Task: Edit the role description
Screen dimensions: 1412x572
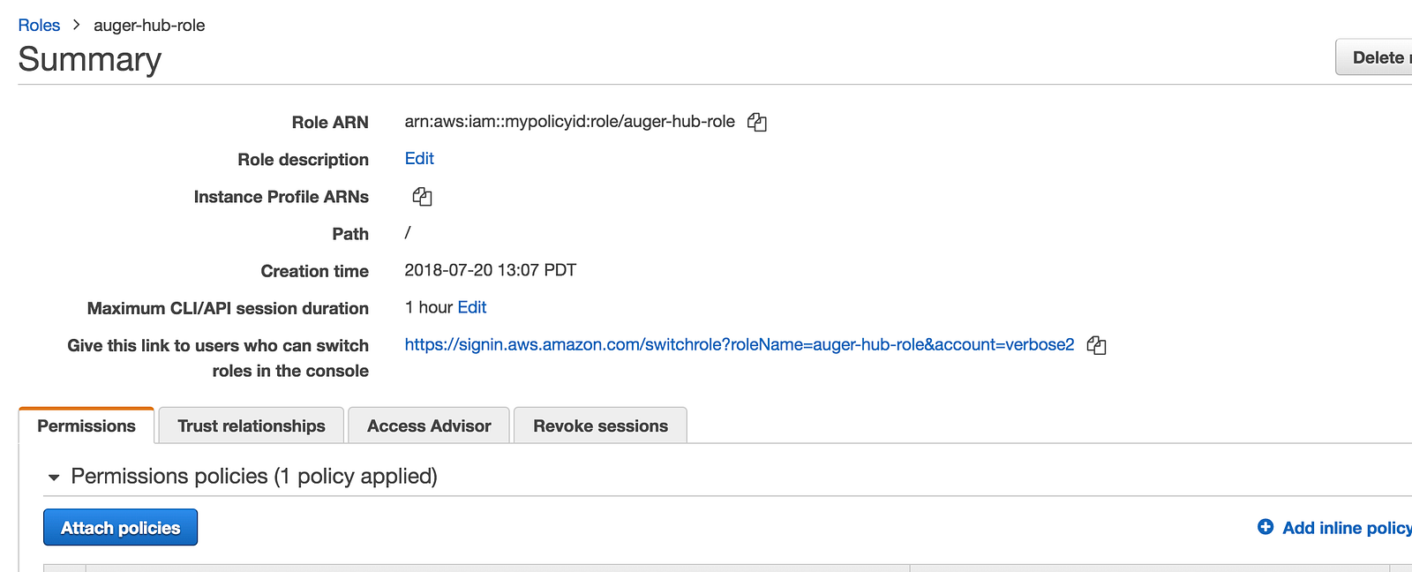Action: (419, 159)
